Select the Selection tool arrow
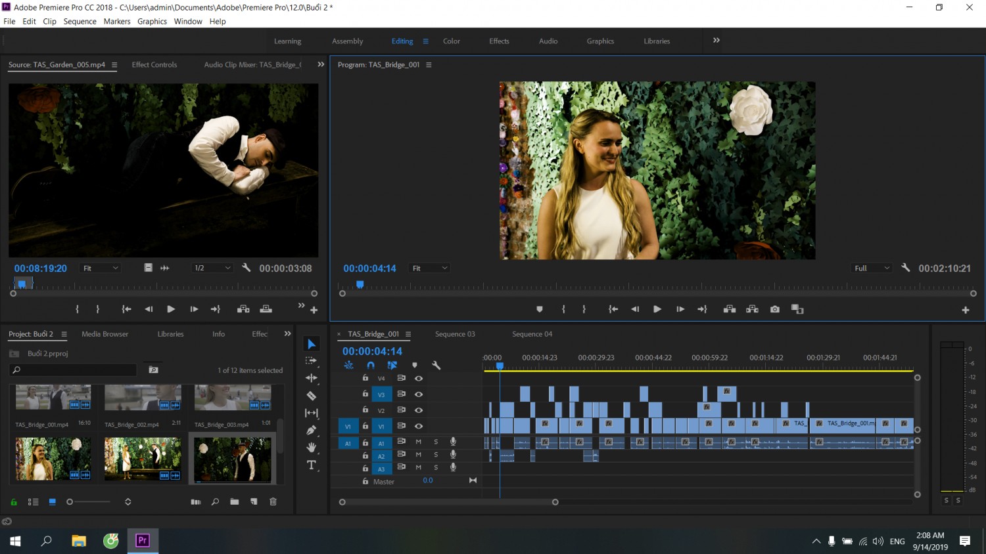986x554 pixels. point(312,344)
